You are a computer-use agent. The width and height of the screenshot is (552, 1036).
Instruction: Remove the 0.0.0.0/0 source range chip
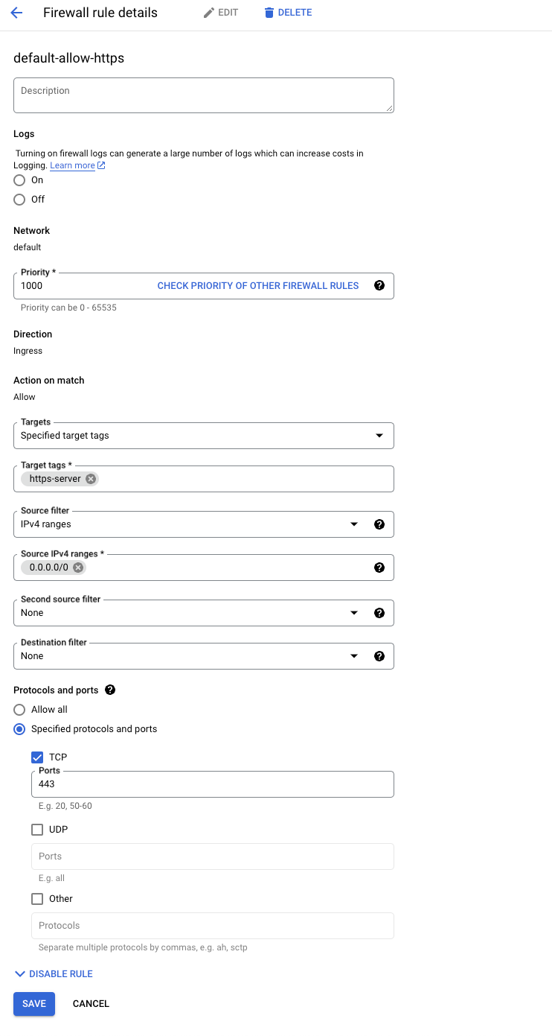click(78, 568)
